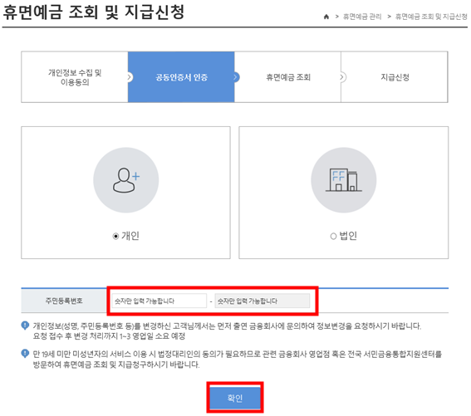Select the 개인정보 수집 및 이용동의 step

pyautogui.click(x=75, y=77)
